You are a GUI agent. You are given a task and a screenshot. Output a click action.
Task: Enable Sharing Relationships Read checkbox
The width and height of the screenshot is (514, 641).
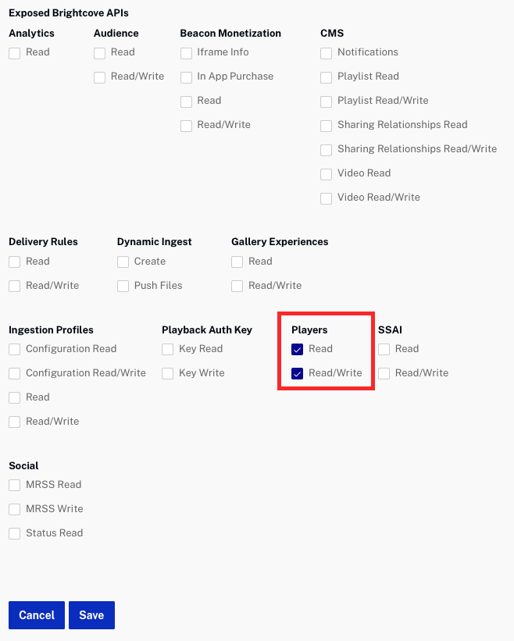point(327,126)
